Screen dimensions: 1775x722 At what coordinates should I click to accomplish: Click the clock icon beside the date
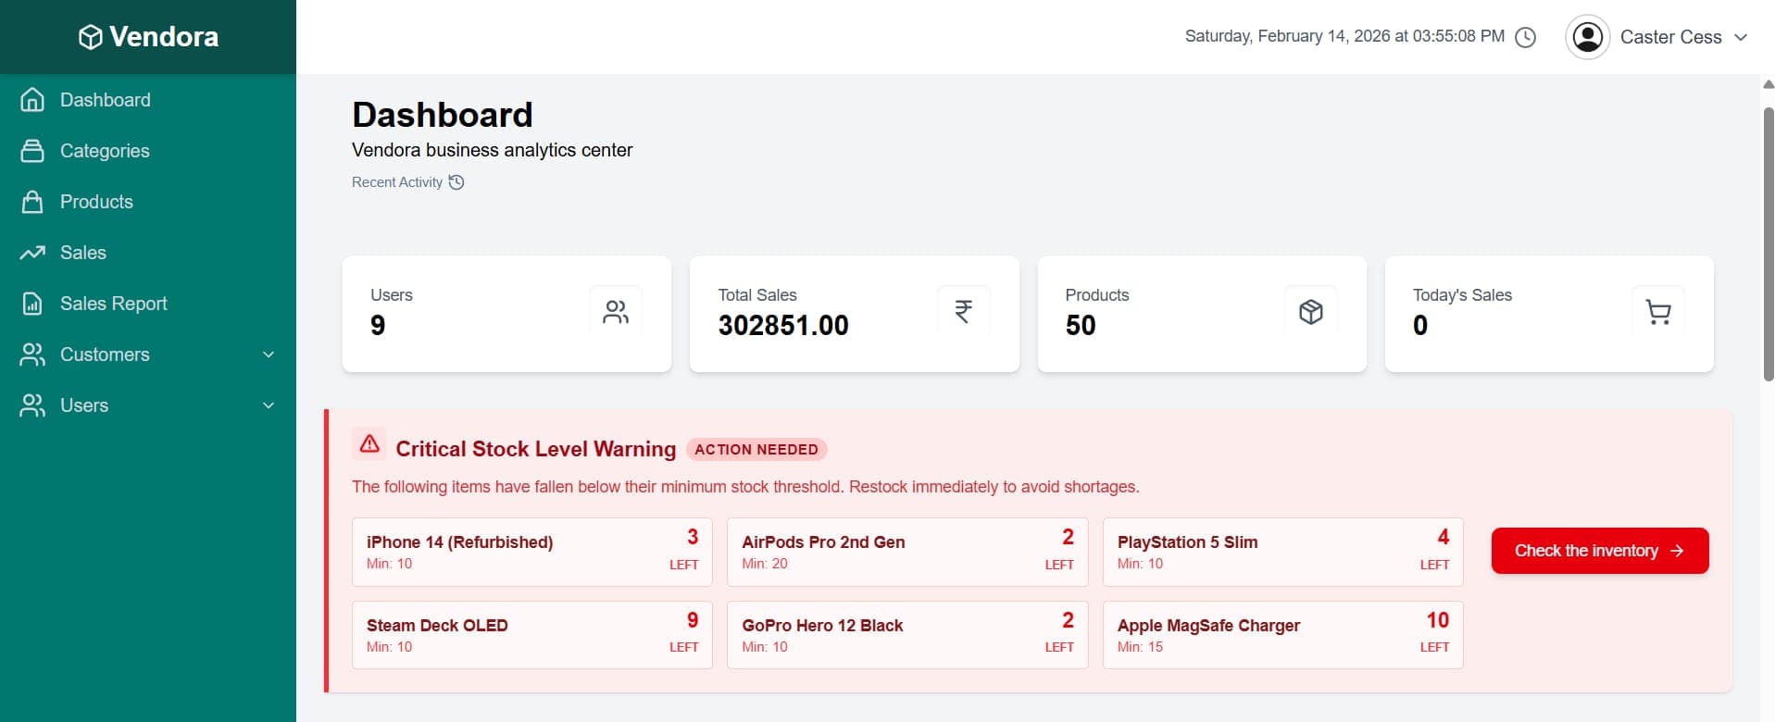(x=1525, y=37)
